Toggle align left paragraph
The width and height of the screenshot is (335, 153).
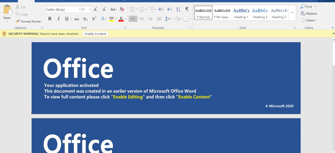pyautogui.click(x=133, y=19)
